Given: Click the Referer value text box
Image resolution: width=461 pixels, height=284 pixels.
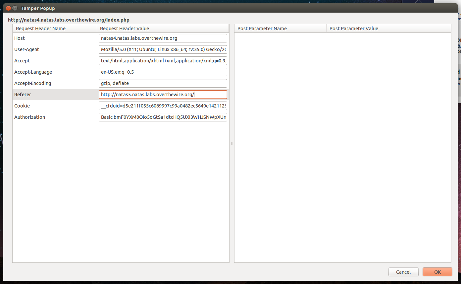Looking at the screenshot, I should (x=163, y=95).
